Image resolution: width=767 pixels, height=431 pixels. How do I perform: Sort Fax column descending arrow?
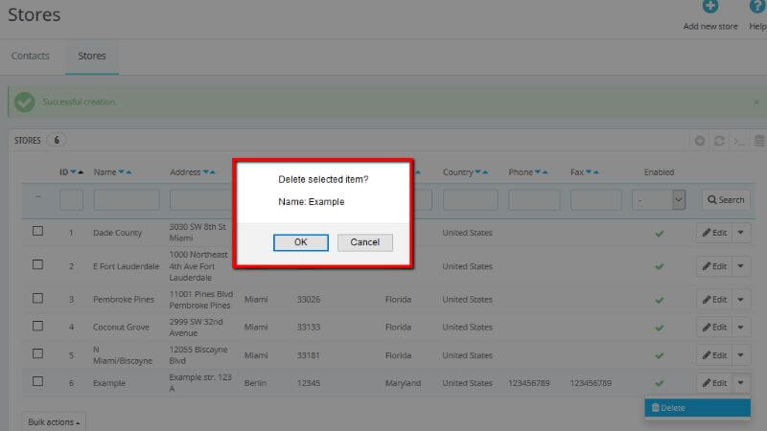tap(589, 172)
